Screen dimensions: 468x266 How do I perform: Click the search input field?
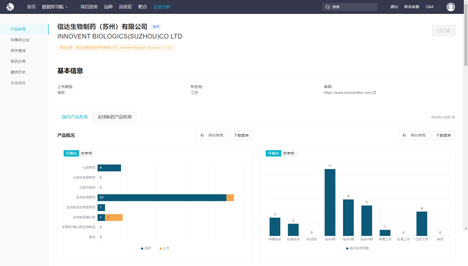pyautogui.click(x=350, y=7)
